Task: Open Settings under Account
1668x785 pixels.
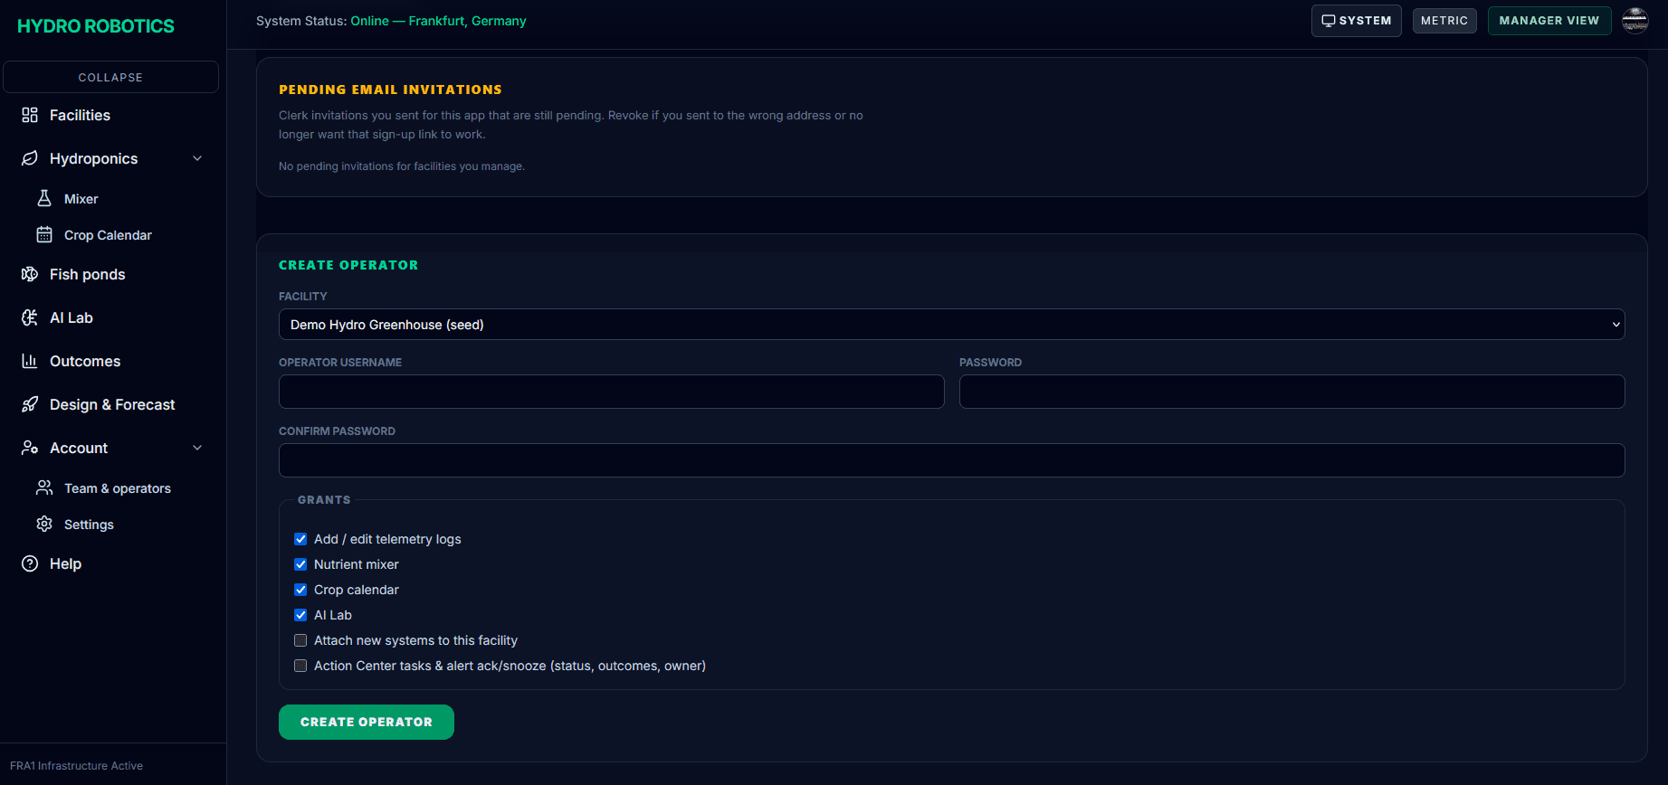Action: [x=89, y=525]
